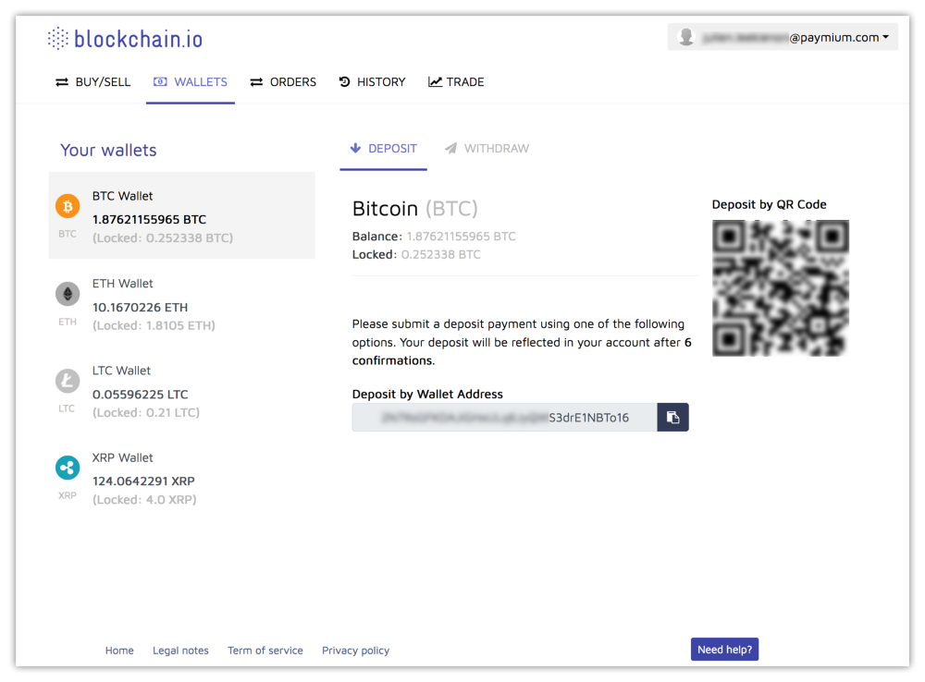Image resolution: width=925 pixels, height=682 pixels.
Task: Click the deposit QR code image
Action: 781,288
